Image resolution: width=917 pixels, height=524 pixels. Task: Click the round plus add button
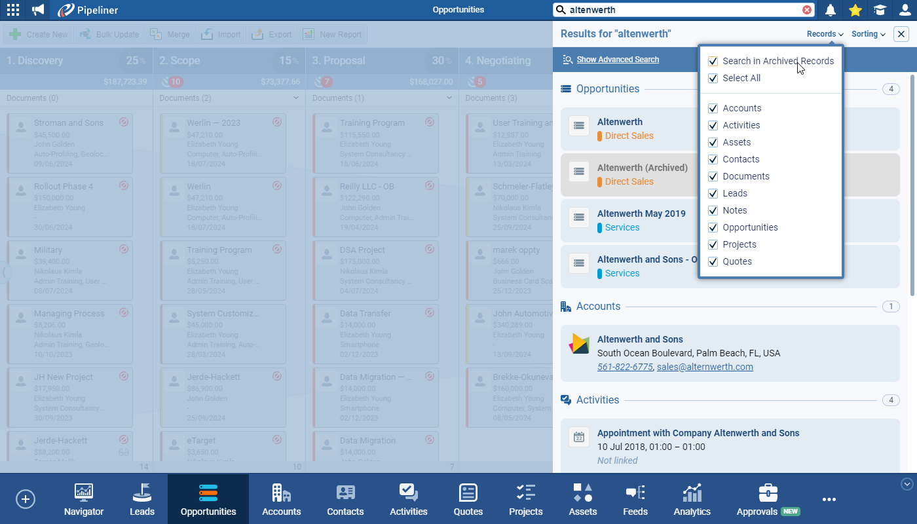point(26,499)
